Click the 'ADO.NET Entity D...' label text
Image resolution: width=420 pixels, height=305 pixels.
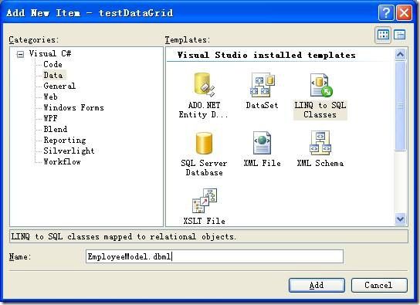coord(204,110)
